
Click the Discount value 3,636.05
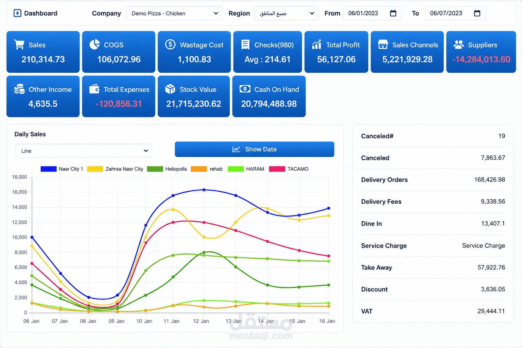pos(493,289)
